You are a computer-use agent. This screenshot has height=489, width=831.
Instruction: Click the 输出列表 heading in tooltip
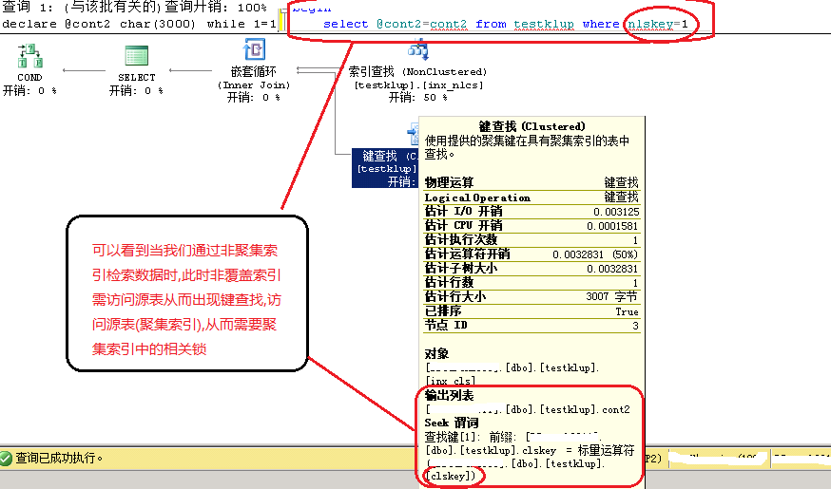coord(449,395)
